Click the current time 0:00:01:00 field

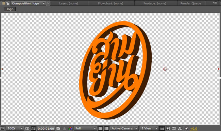tap(46, 129)
